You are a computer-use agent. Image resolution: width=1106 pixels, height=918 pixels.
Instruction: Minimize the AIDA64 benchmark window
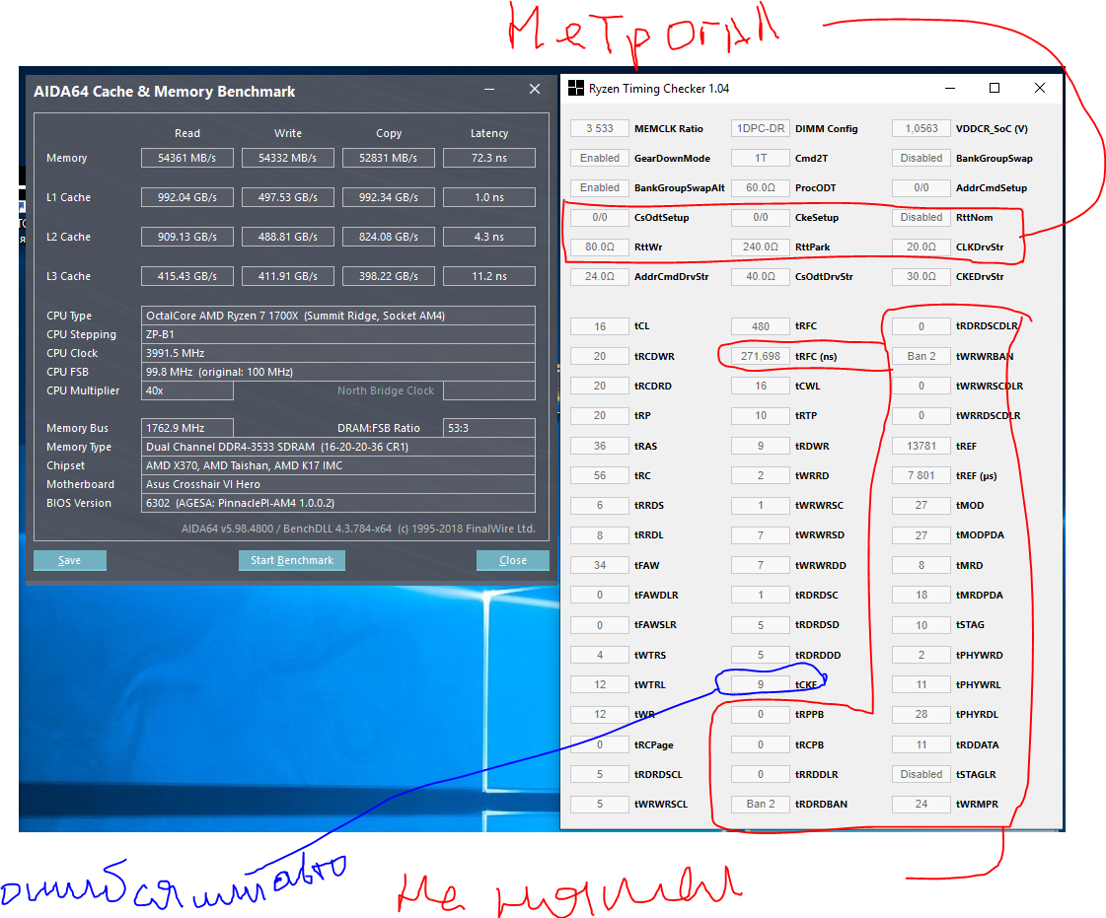(488, 90)
